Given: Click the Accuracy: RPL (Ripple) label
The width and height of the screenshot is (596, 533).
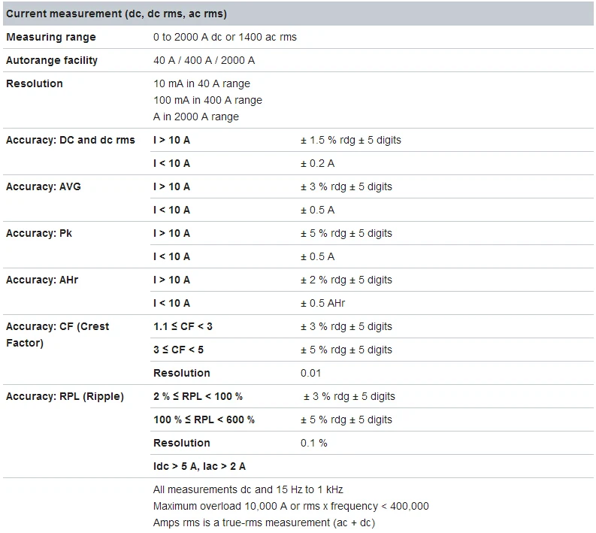Looking at the screenshot, I should 65,396.
